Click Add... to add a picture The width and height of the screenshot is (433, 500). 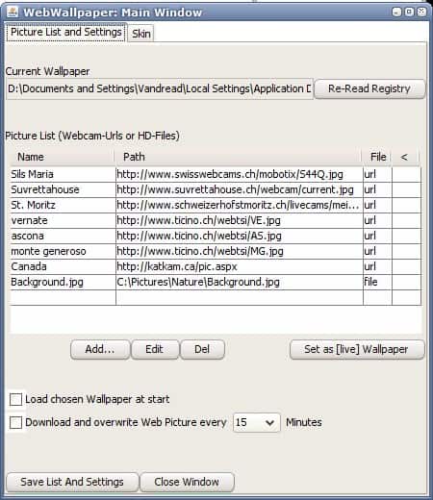point(100,349)
